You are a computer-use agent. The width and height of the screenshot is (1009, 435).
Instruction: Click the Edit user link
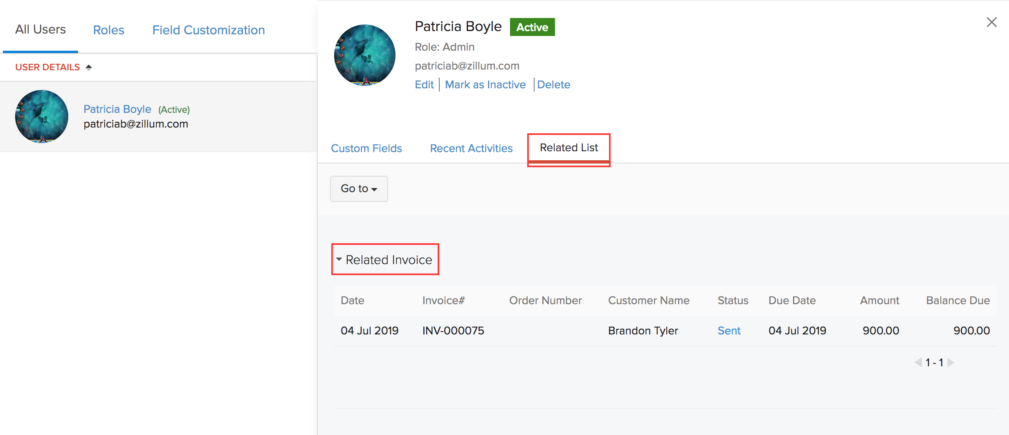click(x=424, y=85)
